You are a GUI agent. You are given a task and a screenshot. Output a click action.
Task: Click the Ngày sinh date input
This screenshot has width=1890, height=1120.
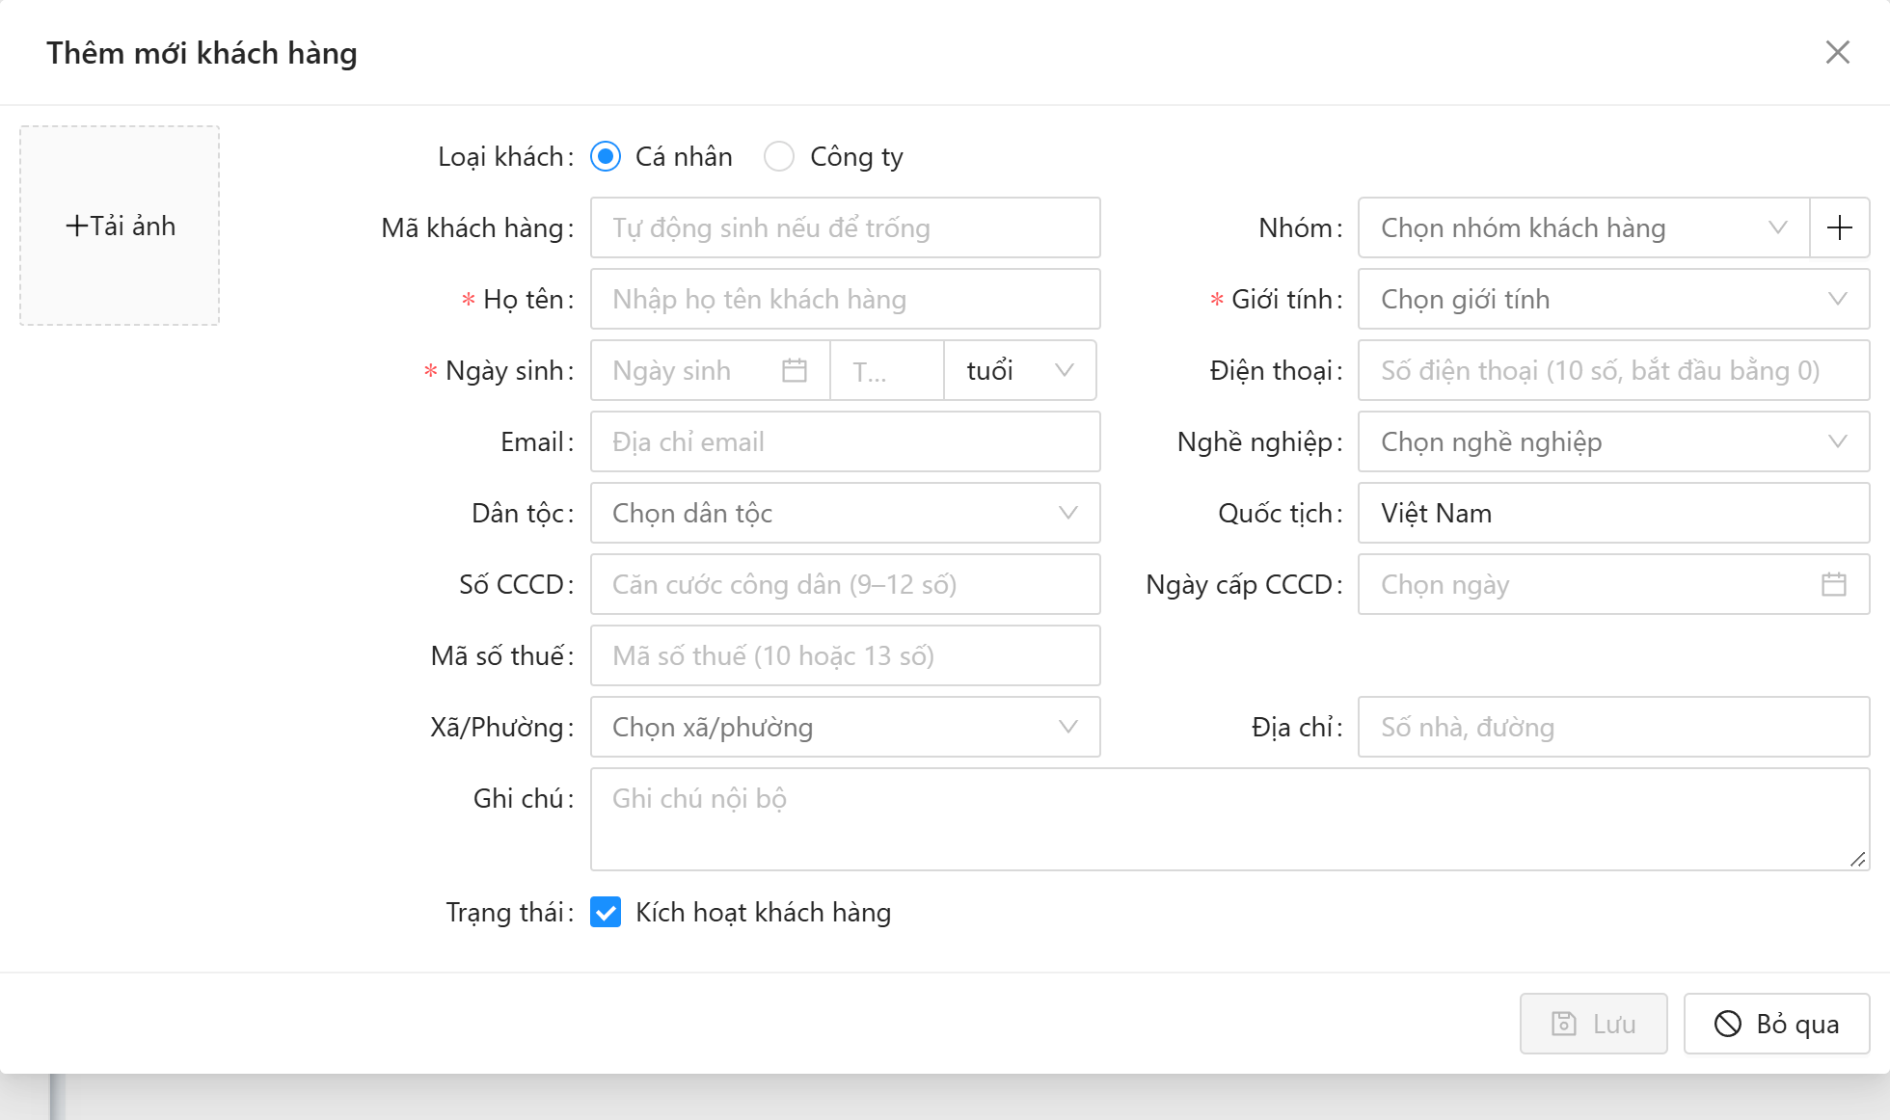pyautogui.click(x=711, y=370)
